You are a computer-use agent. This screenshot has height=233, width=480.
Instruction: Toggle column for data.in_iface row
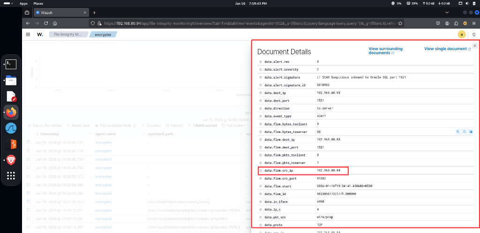click(x=261, y=202)
